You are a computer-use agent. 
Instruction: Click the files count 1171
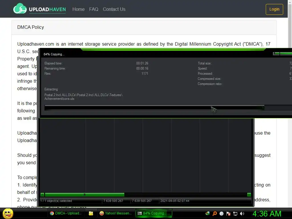pyautogui.click(x=145, y=74)
